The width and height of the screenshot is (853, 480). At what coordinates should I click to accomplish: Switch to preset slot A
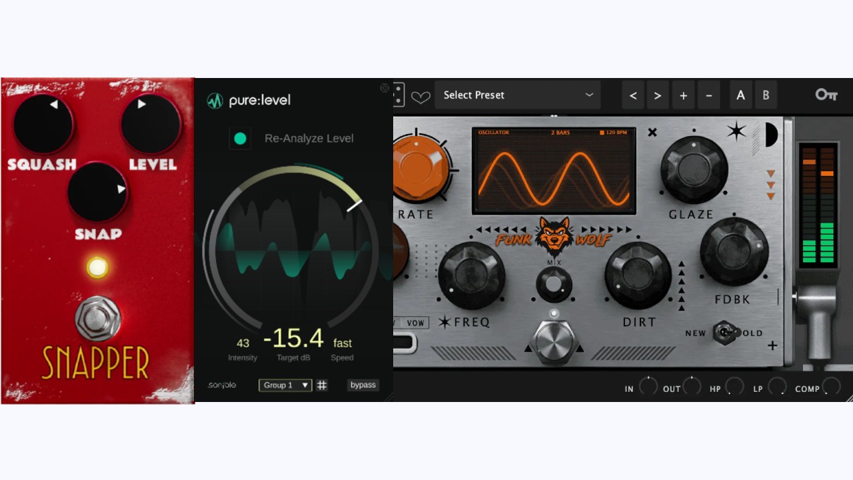click(740, 95)
